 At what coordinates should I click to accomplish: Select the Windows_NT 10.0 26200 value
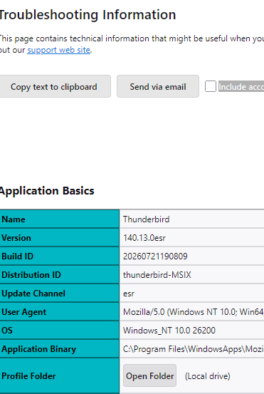tap(169, 330)
